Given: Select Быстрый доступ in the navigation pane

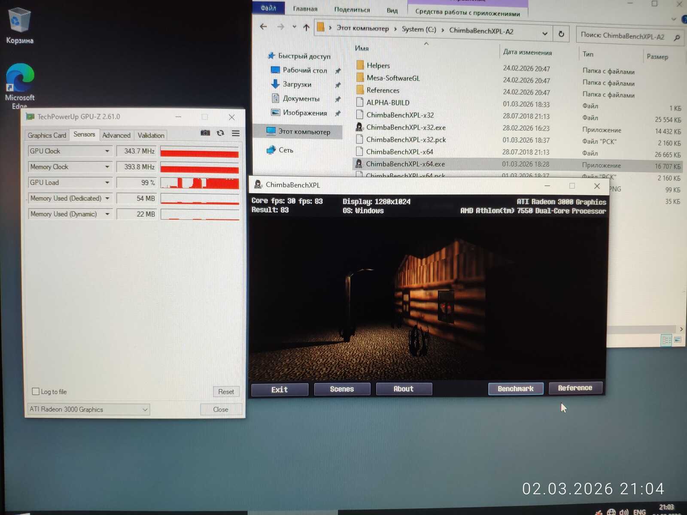Looking at the screenshot, I should (304, 56).
